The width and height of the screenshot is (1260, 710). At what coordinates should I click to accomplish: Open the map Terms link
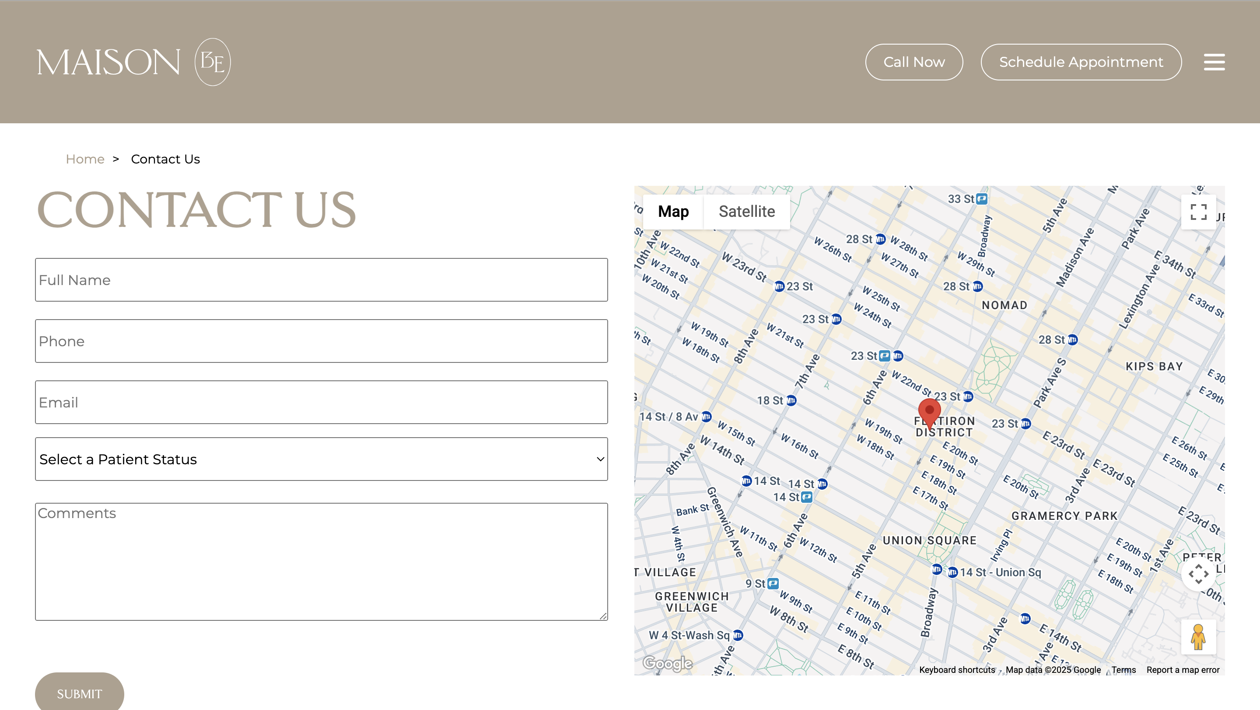pyautogui.click(x=1123, y=669)
